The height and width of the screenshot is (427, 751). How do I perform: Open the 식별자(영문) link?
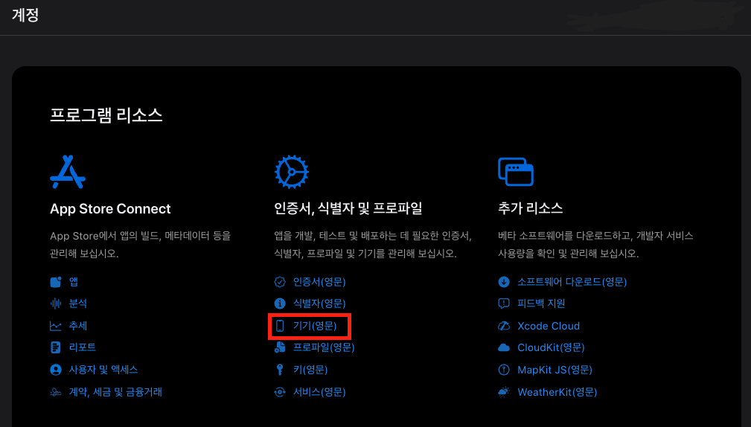point(319,304)
